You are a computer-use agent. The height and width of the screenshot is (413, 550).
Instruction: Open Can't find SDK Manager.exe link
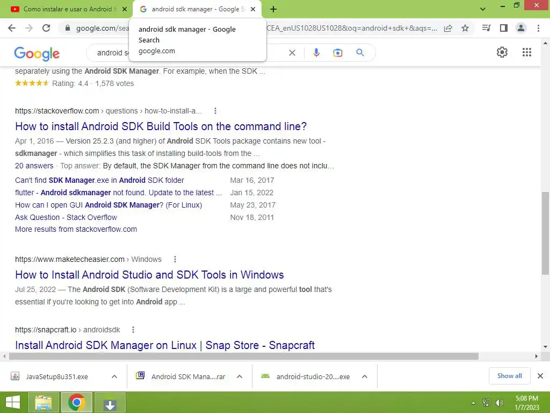tap(99, 180)
